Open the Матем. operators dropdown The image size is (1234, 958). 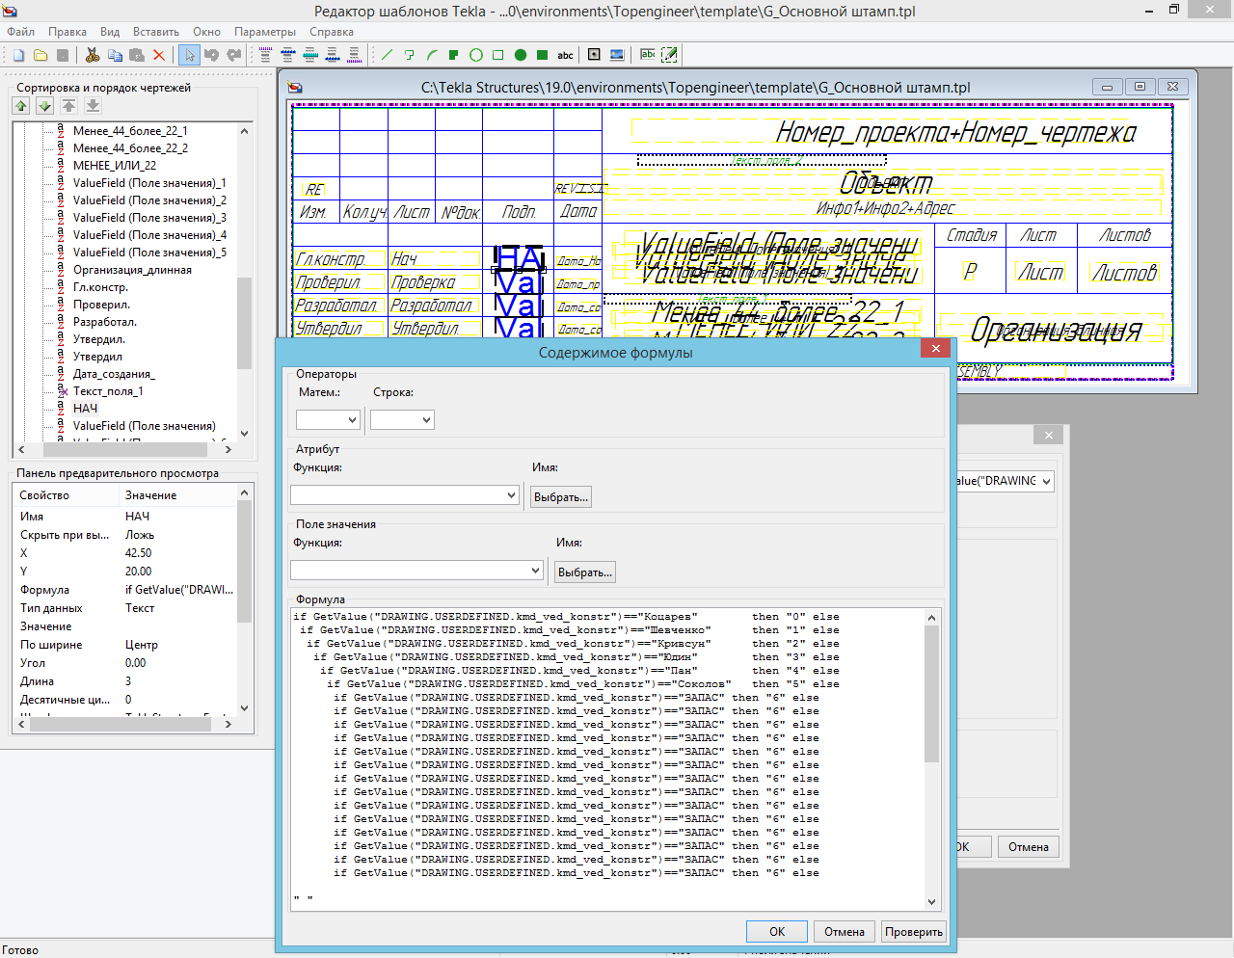click(328, 419)
